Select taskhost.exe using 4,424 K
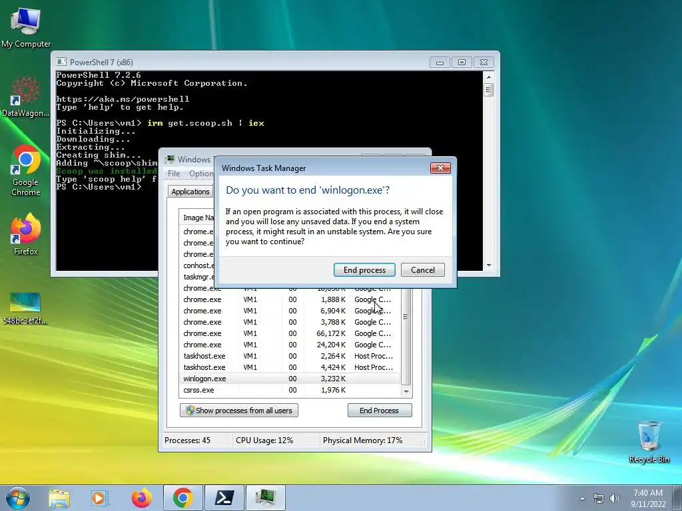 coord(290,367)
